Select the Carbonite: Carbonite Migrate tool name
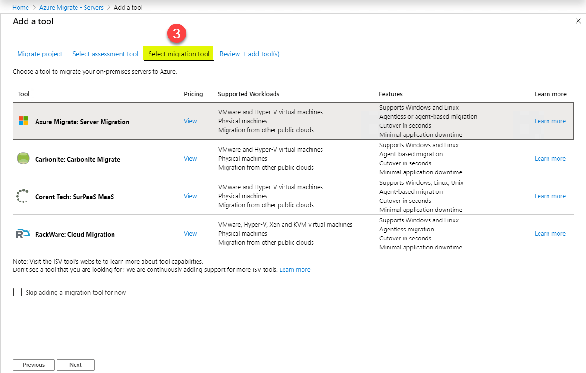 click(77, 159)
